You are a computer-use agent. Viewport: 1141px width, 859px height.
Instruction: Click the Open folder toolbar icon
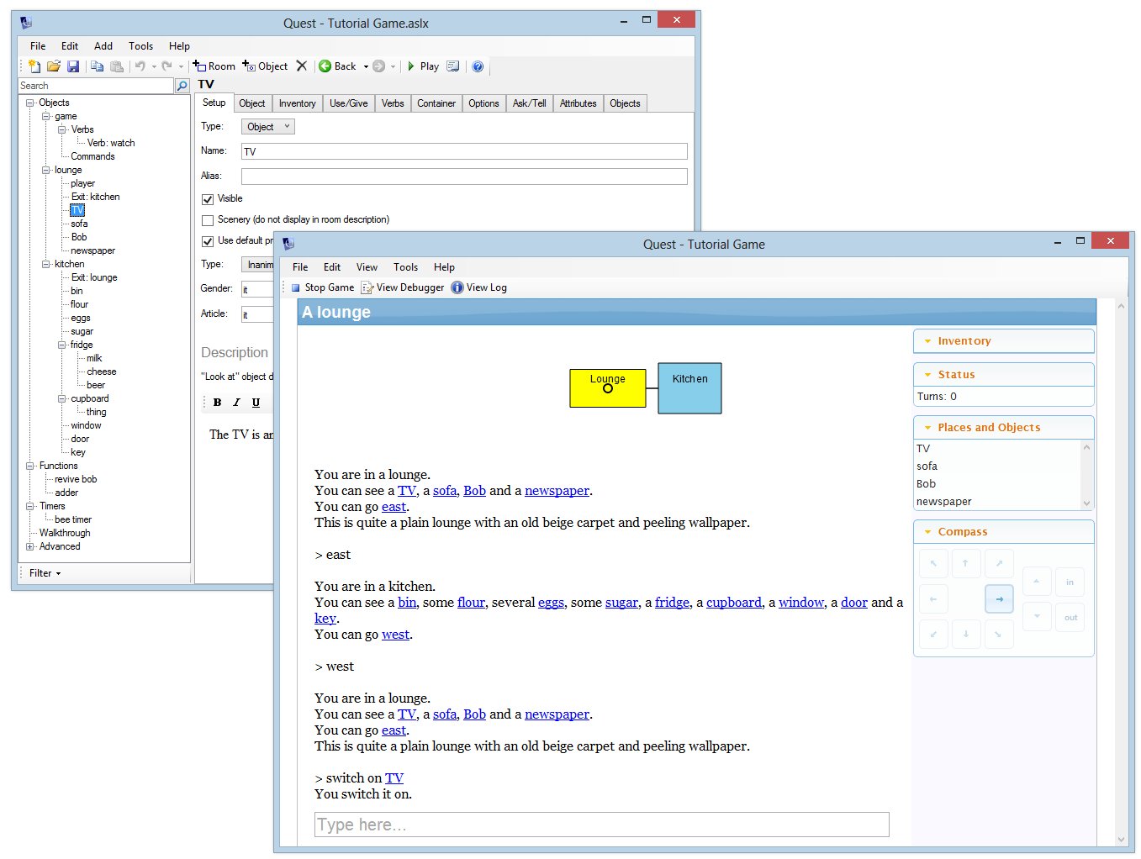coord(54,66)
